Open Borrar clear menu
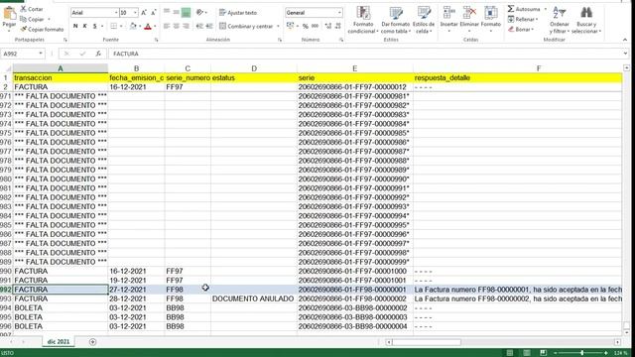 point(521,29)
